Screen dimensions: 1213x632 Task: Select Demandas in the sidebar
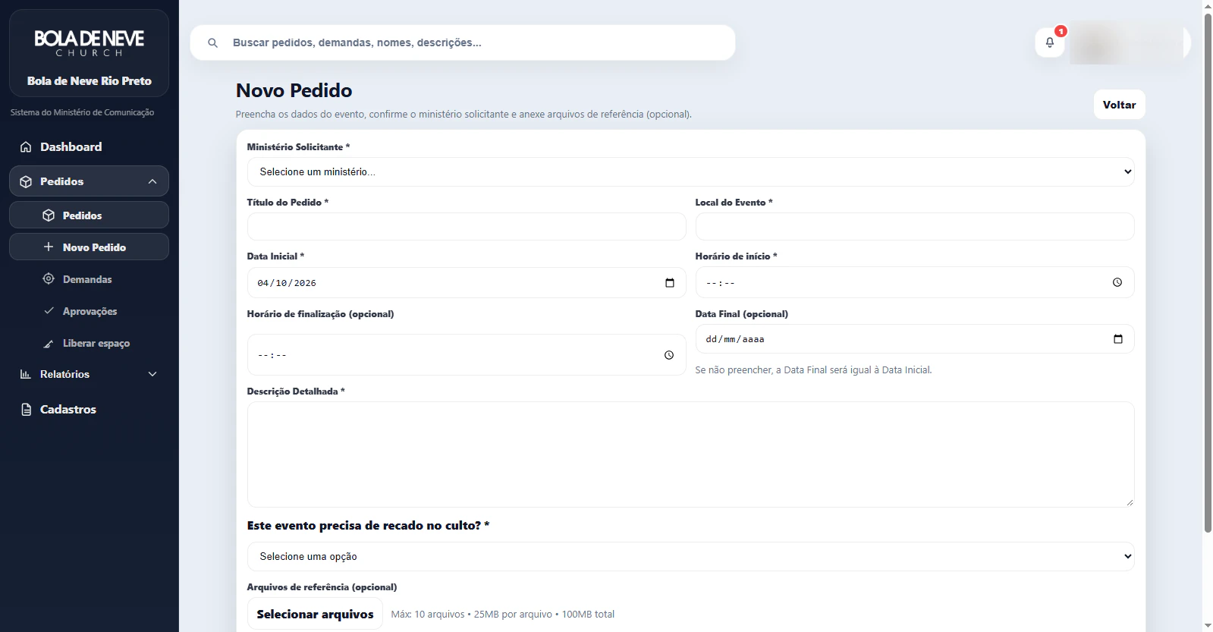(x=89, y=279)
